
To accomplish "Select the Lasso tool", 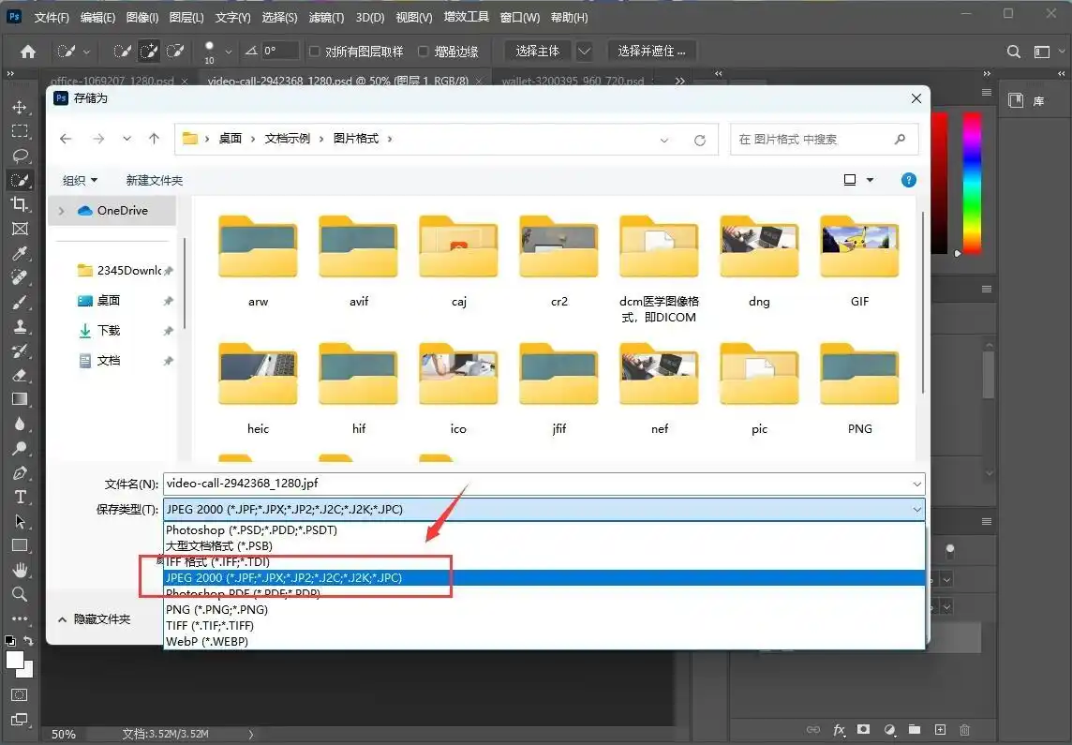I will pyautogui.click(x=20, y=156).
